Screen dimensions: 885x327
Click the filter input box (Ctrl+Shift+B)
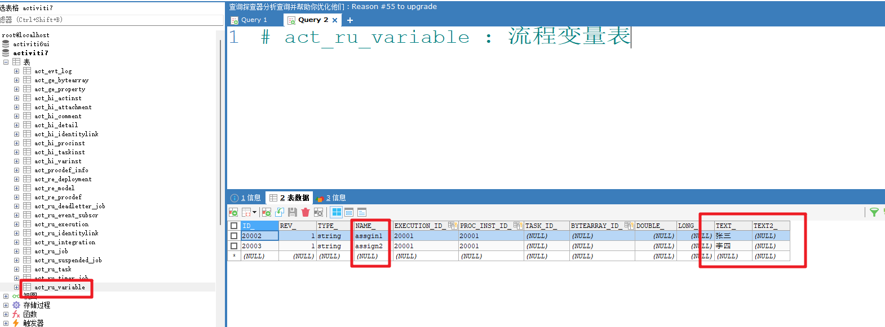[113, 20]
